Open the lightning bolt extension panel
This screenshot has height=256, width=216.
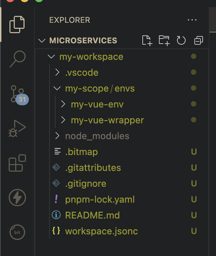17,198
